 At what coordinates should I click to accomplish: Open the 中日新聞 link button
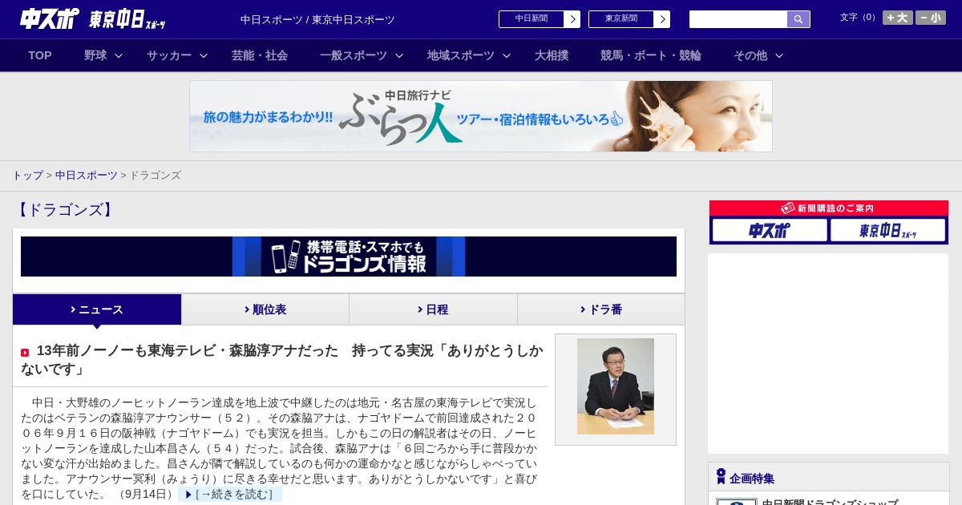[x=540, y=19]
